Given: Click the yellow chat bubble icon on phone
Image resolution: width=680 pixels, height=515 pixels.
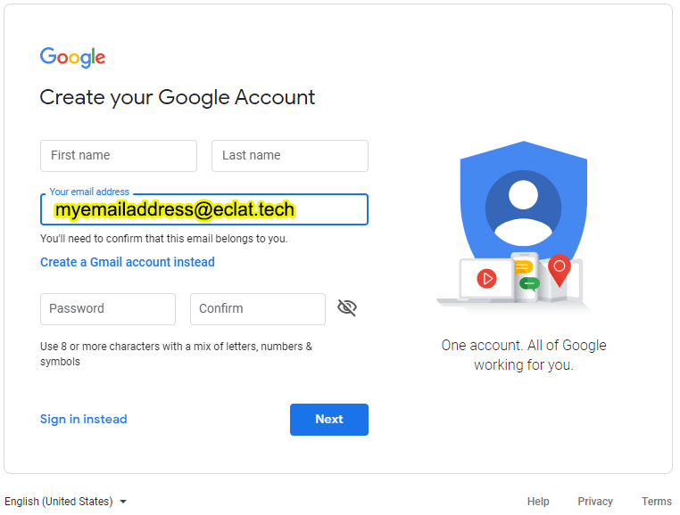Looking at the screenshot, I should (524, 266).
